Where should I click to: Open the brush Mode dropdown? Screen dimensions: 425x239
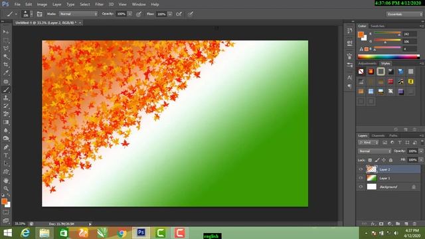(78, 14)
